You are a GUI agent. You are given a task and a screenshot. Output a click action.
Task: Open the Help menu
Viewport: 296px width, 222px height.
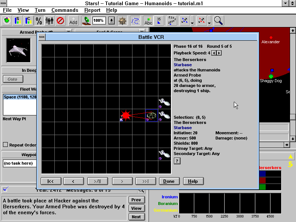tap(112, 10)
